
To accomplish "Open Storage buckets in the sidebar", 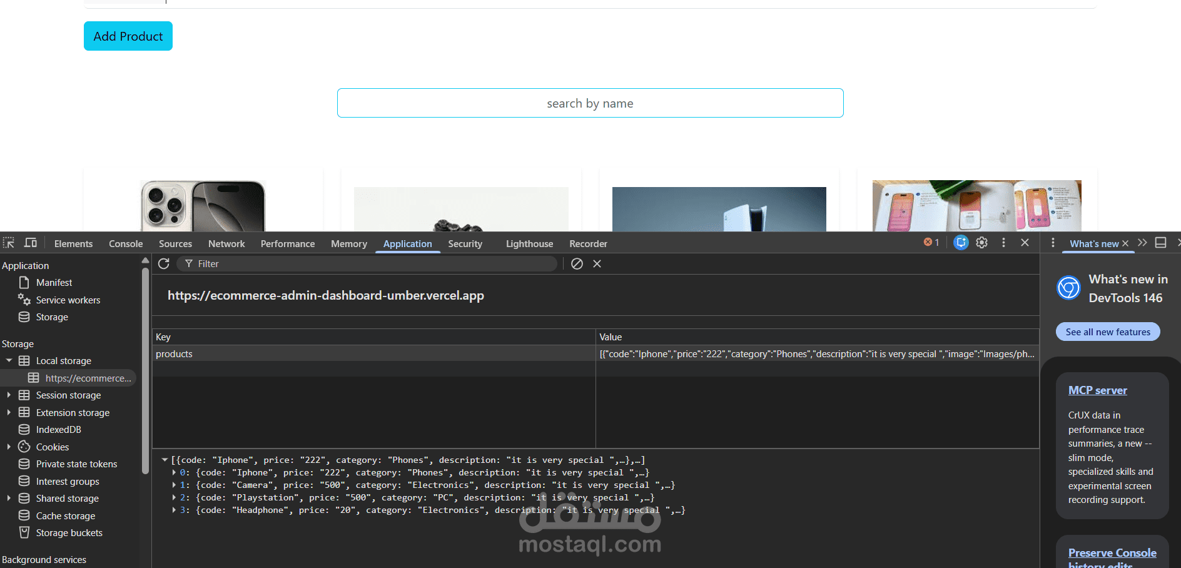I will pyautogui.click(x=69, y=533).
